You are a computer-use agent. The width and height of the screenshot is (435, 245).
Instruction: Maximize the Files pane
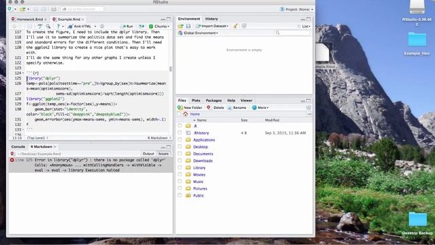[309, 101]
